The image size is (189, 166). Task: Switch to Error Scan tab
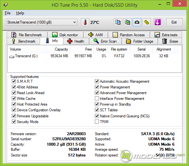105,41
